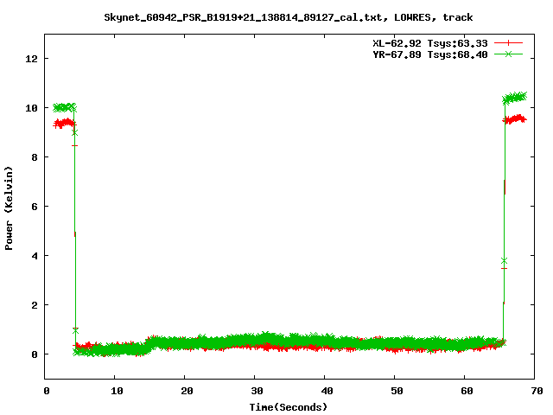Click the x-axis tick label 60
Viewport: 553px width, 415px height.
click(x=467, y=391)
